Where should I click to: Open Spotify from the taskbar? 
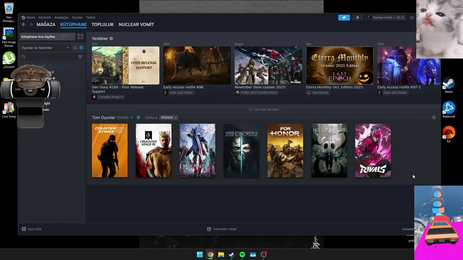(x=242, y=255)
